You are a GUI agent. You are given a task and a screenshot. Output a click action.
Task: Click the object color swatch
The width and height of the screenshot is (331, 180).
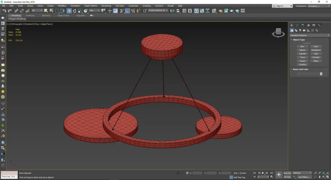tap(321, 74)
